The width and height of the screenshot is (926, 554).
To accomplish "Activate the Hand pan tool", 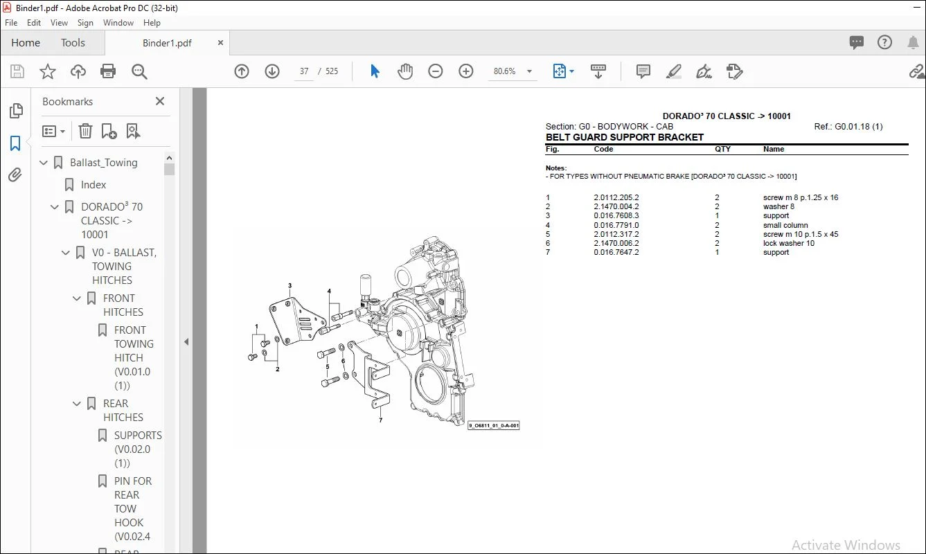I will pyautogui.click(x=405, y=71).
